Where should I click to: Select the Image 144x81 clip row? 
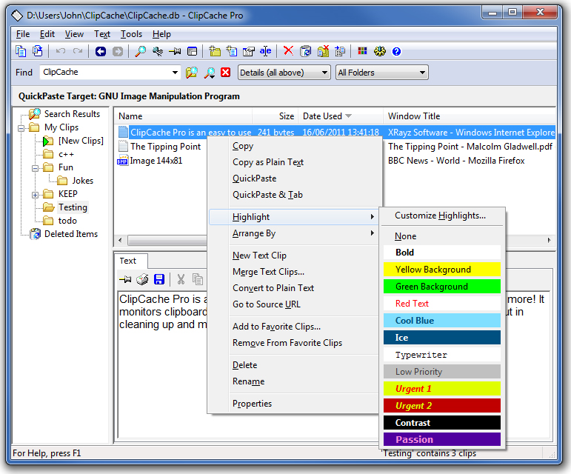(x=156, y=161)
